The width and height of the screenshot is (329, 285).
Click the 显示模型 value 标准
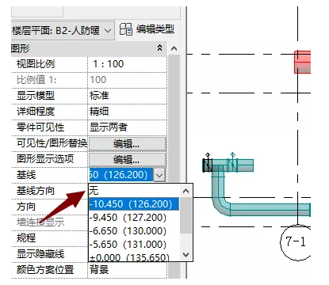tap(128, 96)
